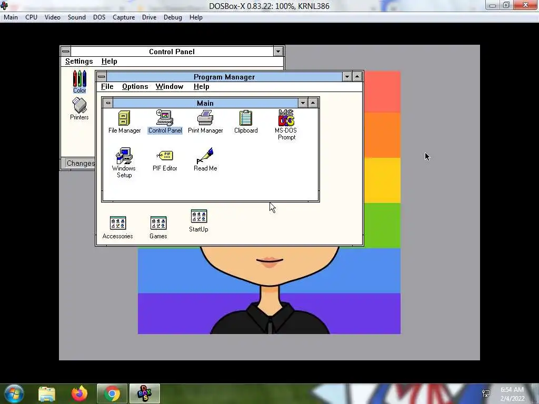The image size is (539, 404).
Task: Open DOSBox-X Video menu
Action: (x=53, y=17)
